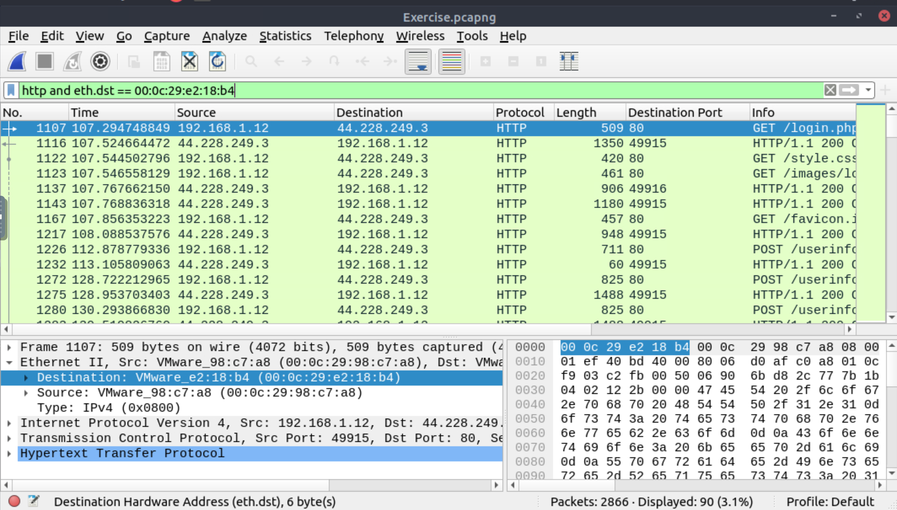Sort by the Source column header
Viewport: 897px width, 510px height.
[254, 112]
